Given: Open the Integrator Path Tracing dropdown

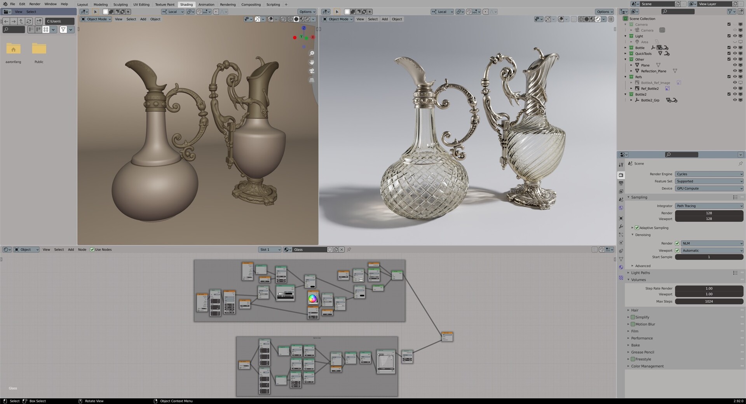Looking at the screenshot, I should tap(709, 206).
